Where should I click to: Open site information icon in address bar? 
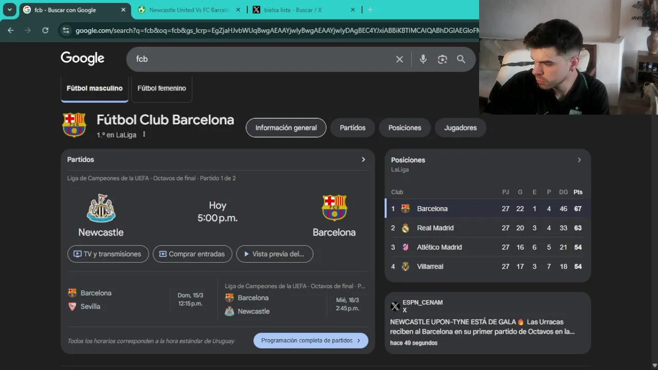coord(65,30)
